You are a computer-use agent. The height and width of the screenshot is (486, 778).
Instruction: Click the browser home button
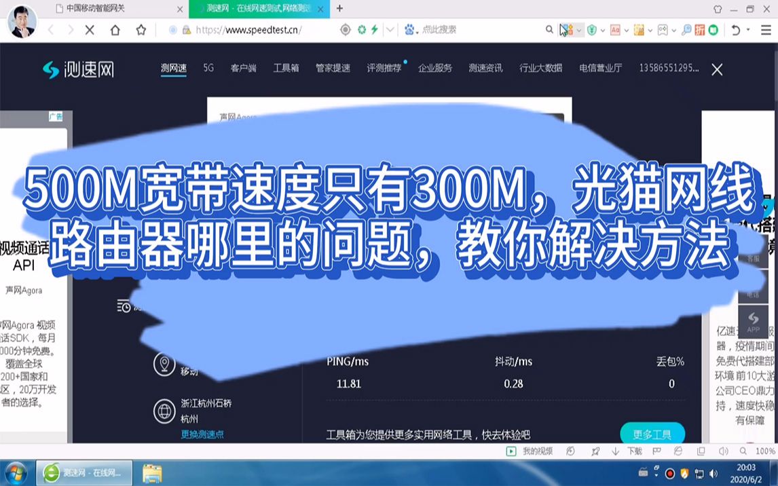115,30
